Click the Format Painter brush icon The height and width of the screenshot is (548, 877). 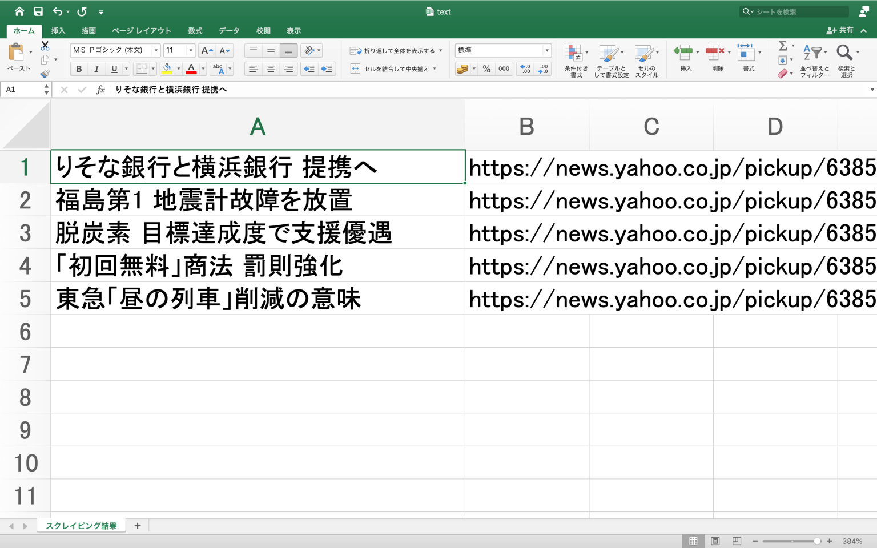click(x=45, y=74)
